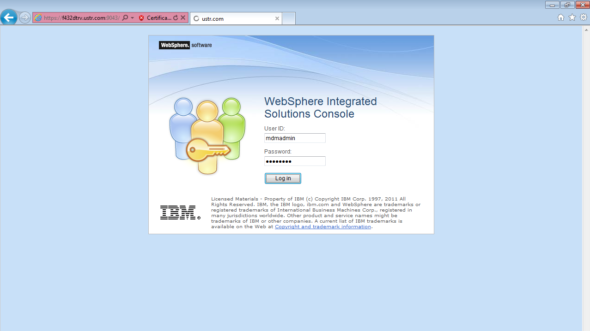The height and width of the screenshot is (331, 590).
Task: Click the Password label
Action: tap(278, 152)
